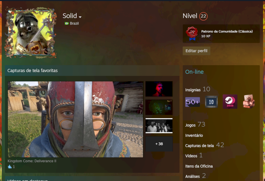This screenshot has width=265, height=181.
Task: Click the Brazil flag icon
Action: (67, 23)
